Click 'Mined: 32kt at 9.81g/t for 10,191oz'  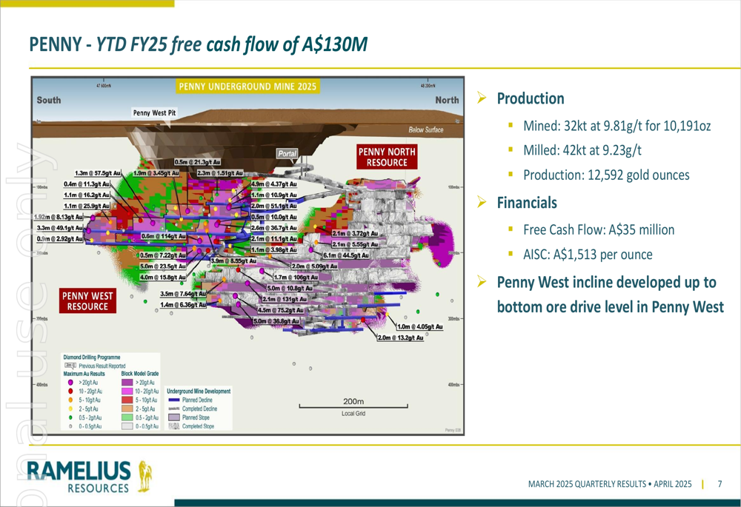click(617, 126)
